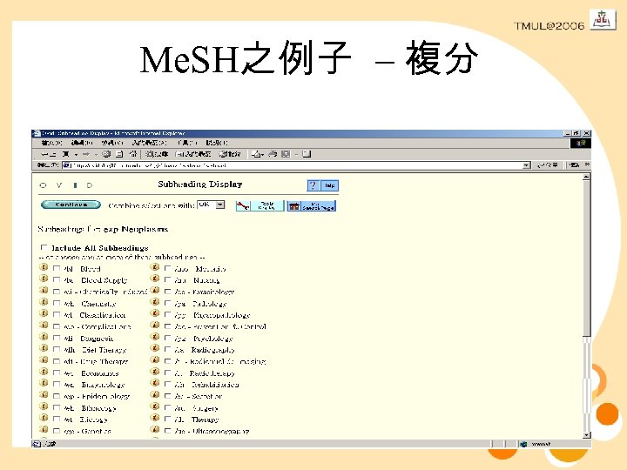
Task: Open info icon for Parasitology subheading
Action: [x=155, y=291]
